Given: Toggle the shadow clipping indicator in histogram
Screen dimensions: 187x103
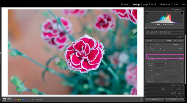Looking at the screenshot, I should tap(147, 13).
